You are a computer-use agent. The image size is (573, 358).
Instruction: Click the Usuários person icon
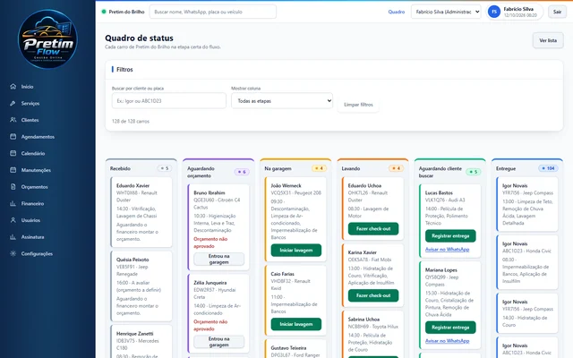click(13, 220)
